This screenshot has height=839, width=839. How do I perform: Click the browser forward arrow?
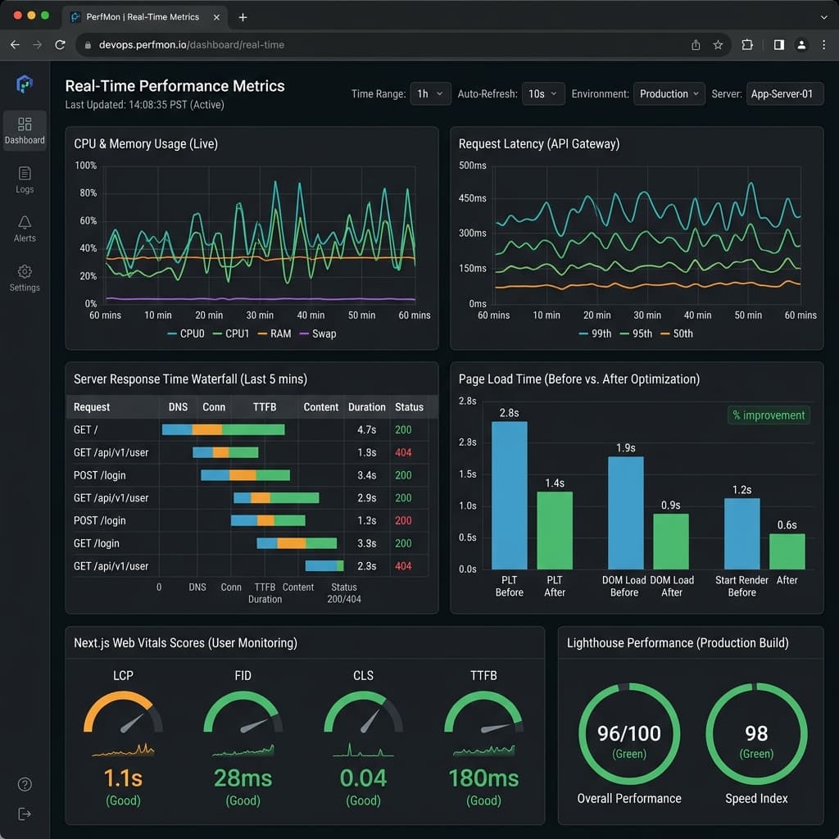click(x=38, y=45)
